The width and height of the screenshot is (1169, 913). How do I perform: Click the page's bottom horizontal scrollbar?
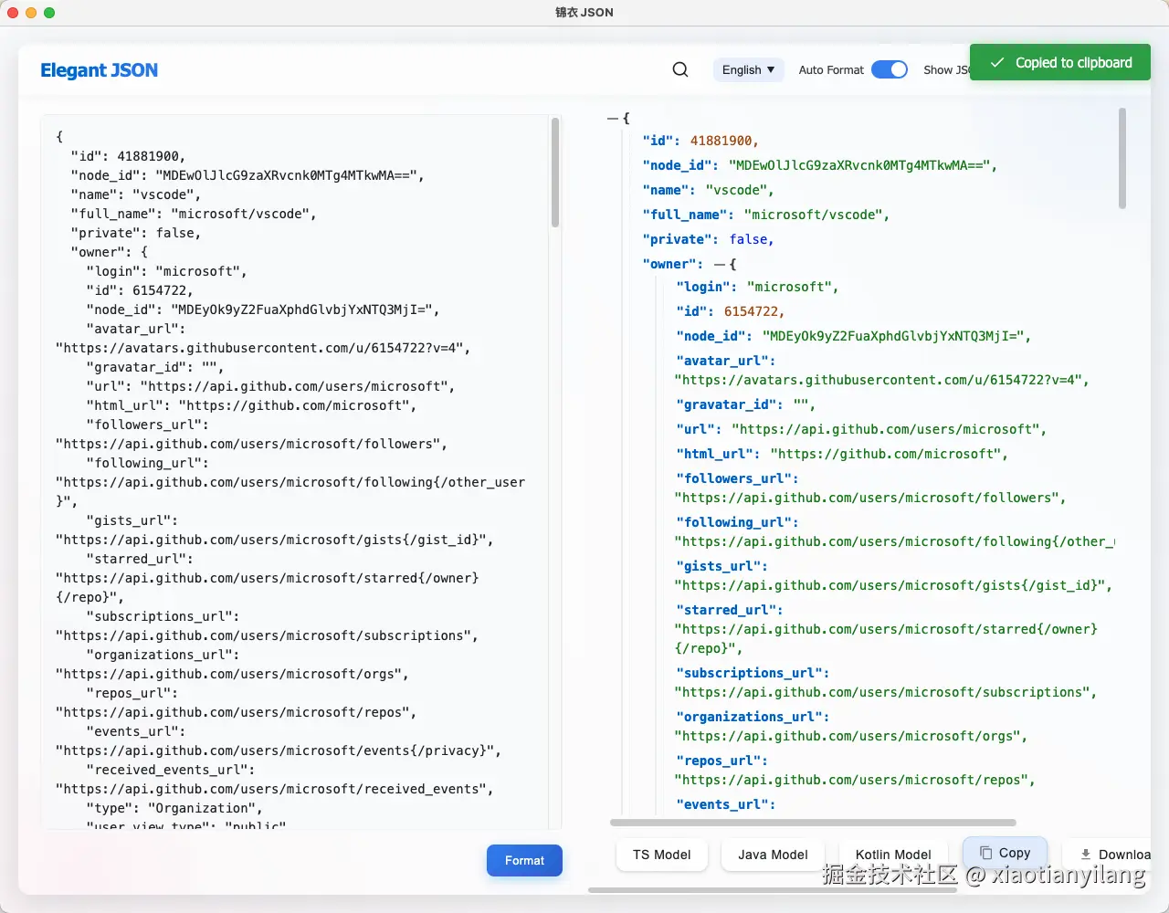point(773,890)
